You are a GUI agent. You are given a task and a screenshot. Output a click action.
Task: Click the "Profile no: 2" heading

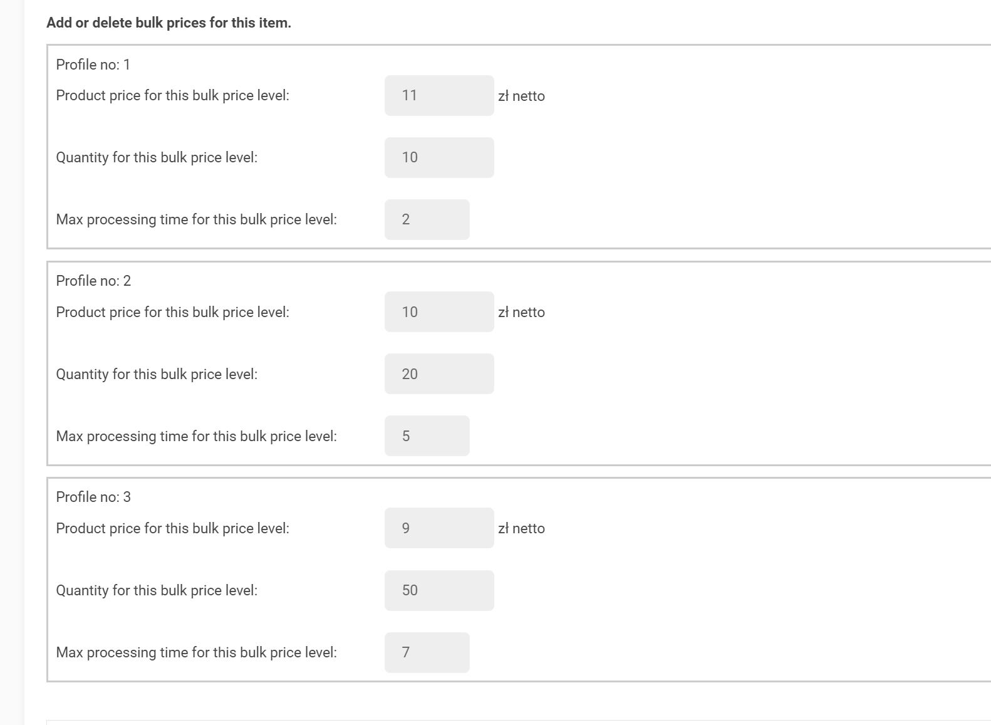click(x=93, y=281)
